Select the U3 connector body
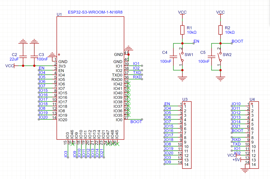 (187, 135)
